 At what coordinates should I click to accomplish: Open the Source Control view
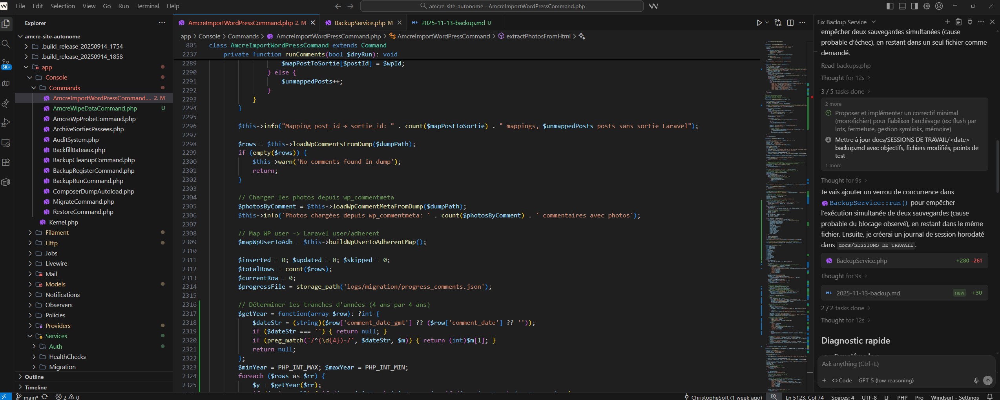coord(6,63)
